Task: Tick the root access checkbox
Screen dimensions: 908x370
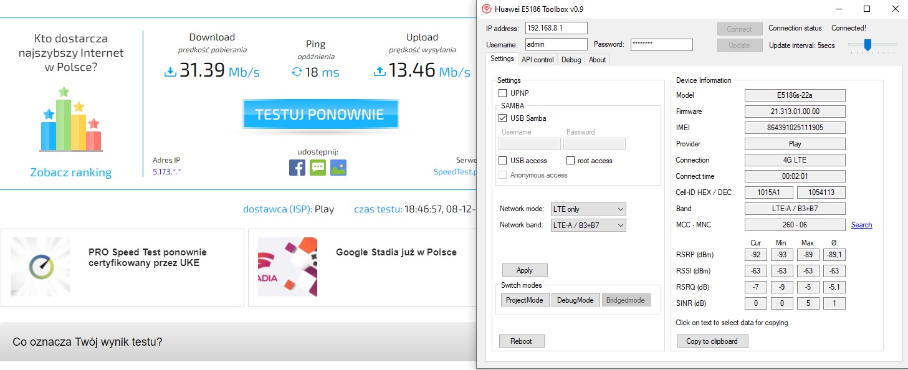Action: 570,161
